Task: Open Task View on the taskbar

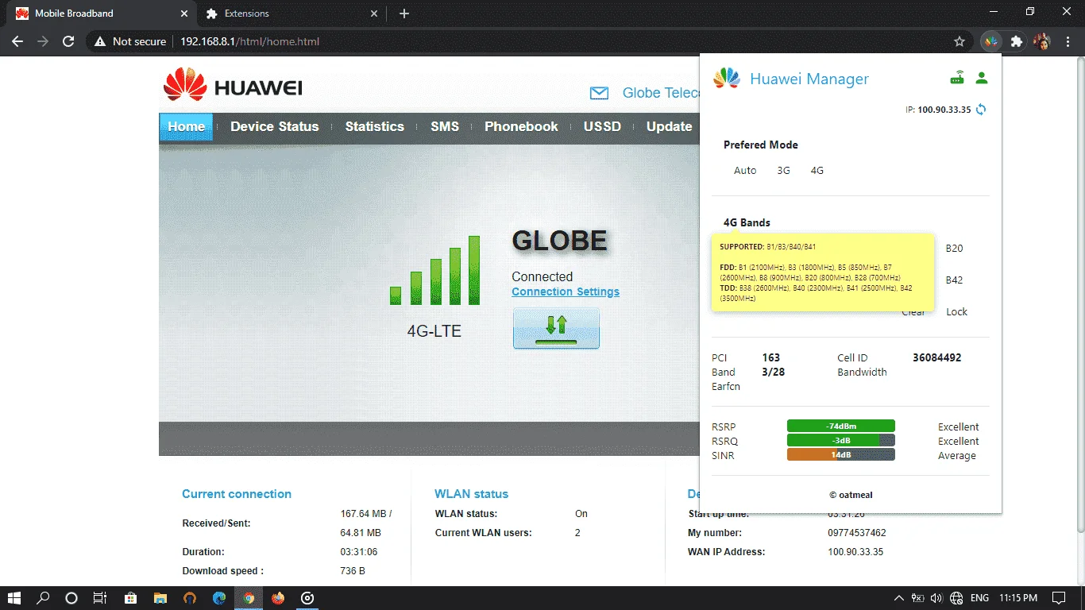Action: [99, 597]
